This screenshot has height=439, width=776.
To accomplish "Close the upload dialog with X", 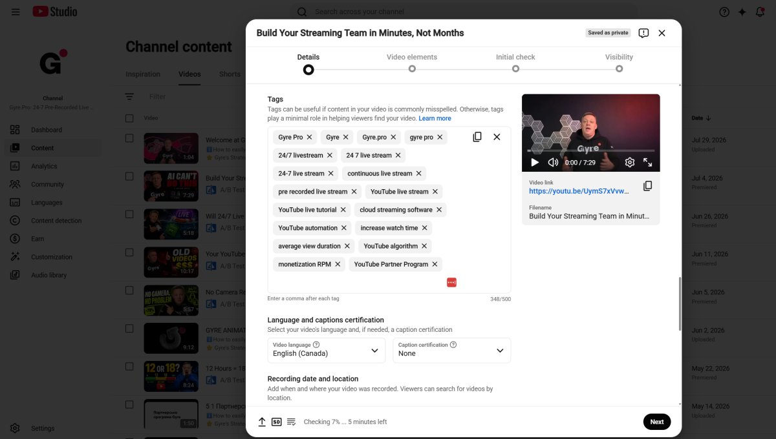I will (662, 33).
